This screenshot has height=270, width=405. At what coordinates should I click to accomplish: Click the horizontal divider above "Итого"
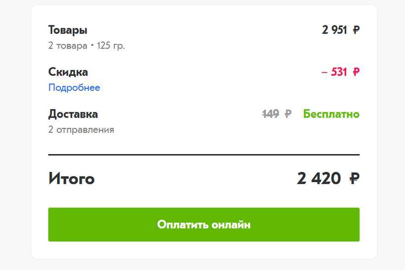coord(203,155)
